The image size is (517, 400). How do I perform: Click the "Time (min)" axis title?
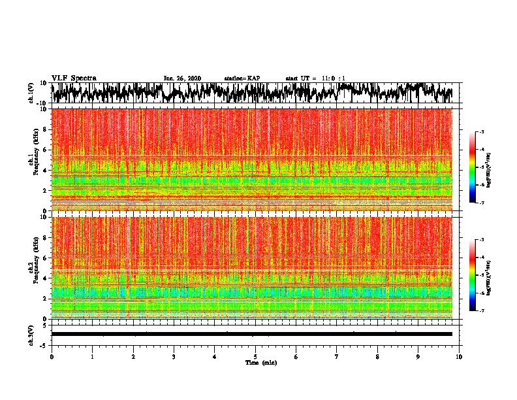pyautogui.click(x=261, y=363)
